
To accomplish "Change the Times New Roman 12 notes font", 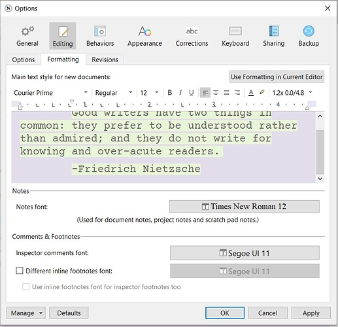I will (x=245, y=207).
